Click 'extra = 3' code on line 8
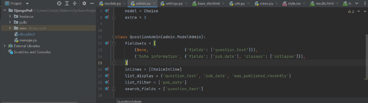This screenshot has height=103, width=368. 136,17
